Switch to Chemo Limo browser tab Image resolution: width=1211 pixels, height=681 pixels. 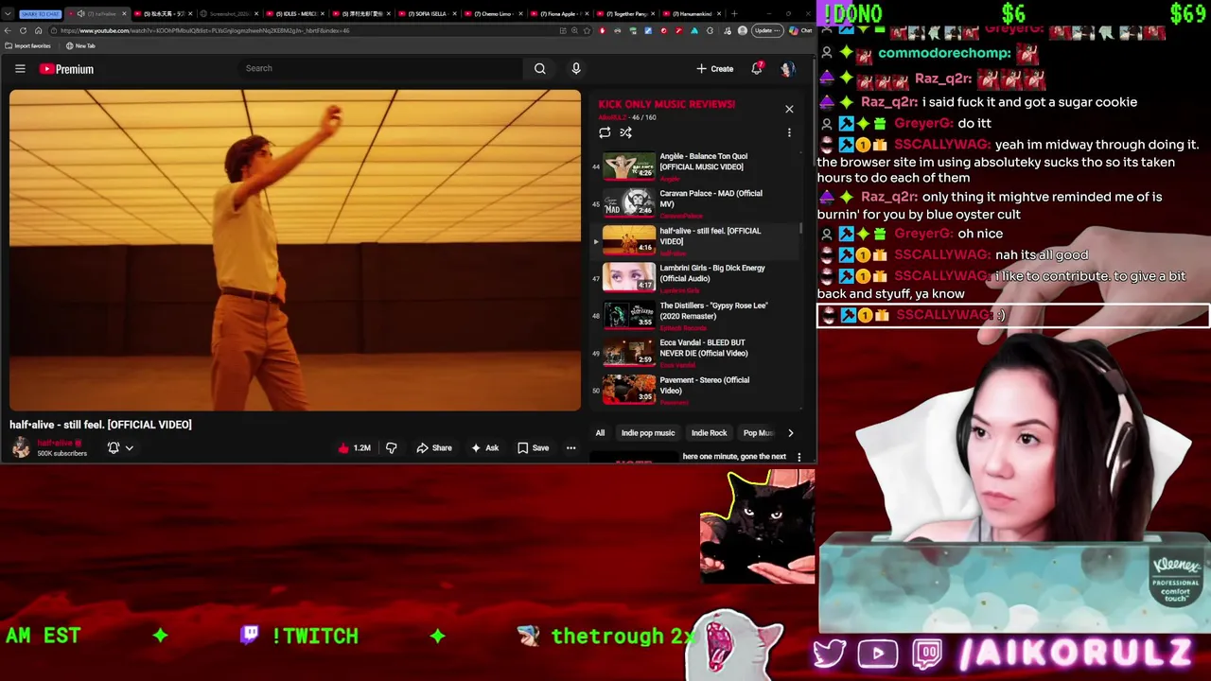492,14
